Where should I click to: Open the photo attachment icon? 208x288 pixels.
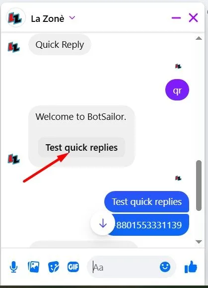[x=34, y=267]
